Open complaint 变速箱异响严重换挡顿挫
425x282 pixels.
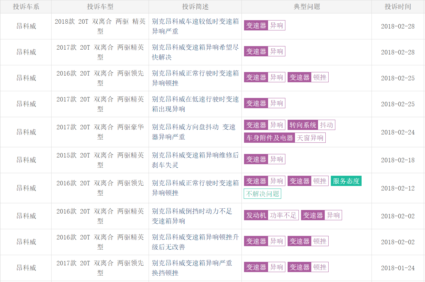(192, 268)
